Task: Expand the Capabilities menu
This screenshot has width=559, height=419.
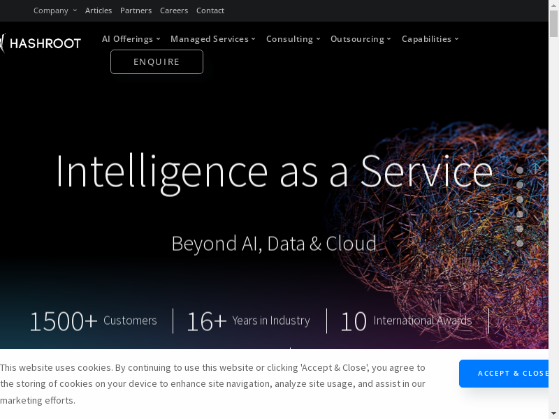Action: (430, 39)
